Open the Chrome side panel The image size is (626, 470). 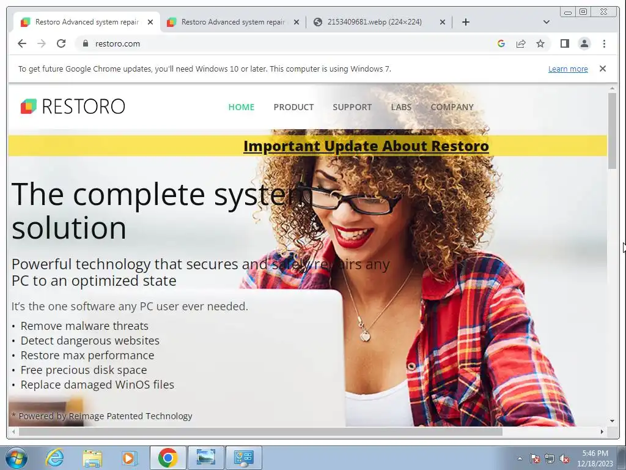pyautogui.click(x=564, y=43)
